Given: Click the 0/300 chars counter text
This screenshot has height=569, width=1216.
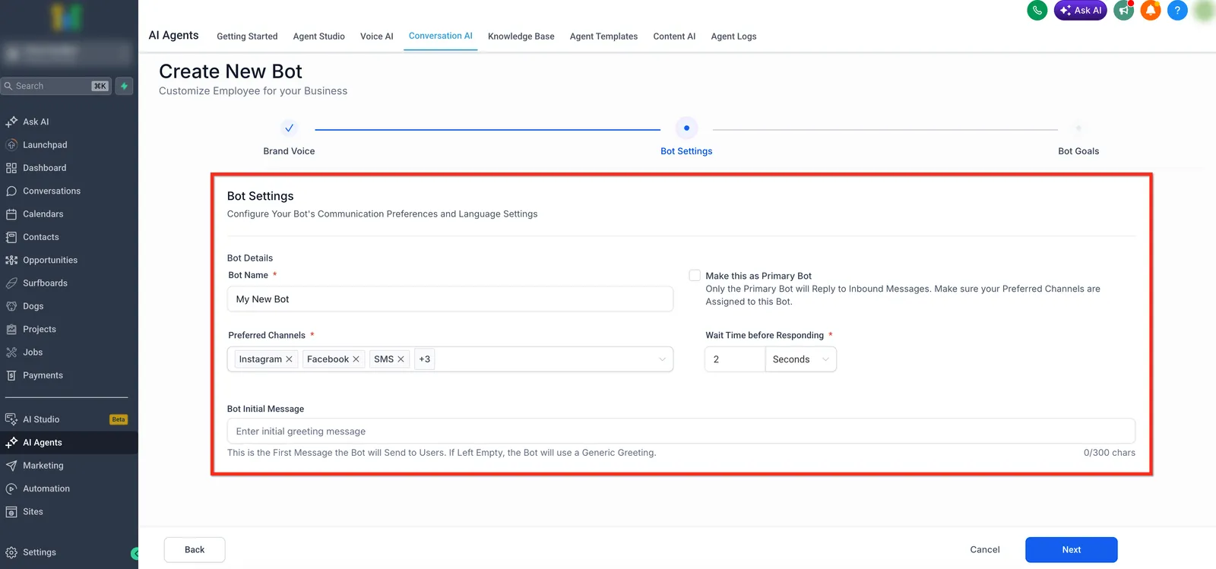Looking at the screenshot, I should (x=1109, y=453).
